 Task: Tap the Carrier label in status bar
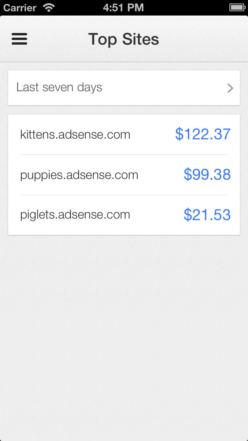(21, 7)
